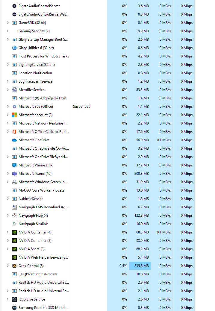Click the Microsoft Windows Search Indexer icon
Viewport: 215px width, 311px height.
pyautogui.click(x=14, y=182)
